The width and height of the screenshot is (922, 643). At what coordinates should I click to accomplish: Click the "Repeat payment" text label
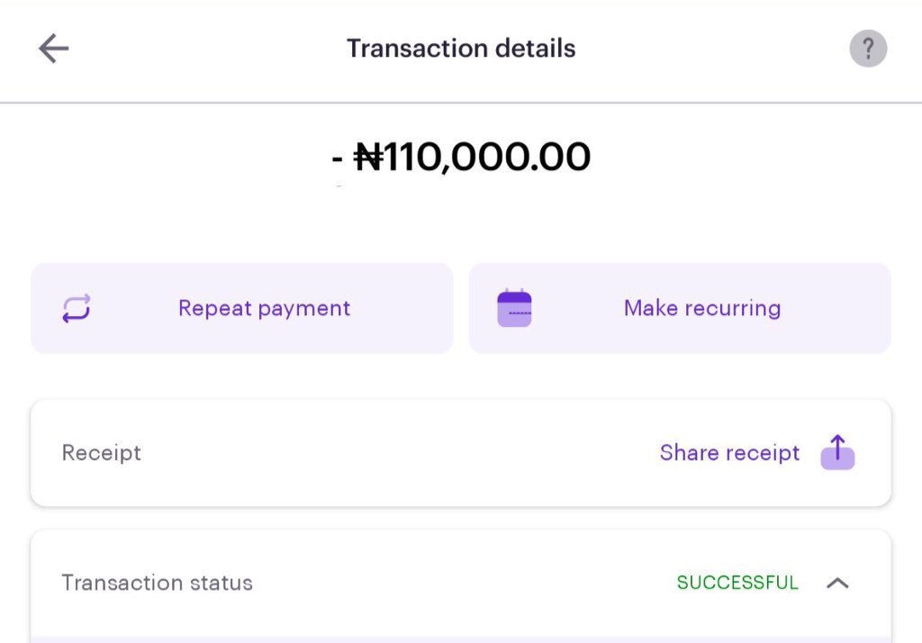264,308
